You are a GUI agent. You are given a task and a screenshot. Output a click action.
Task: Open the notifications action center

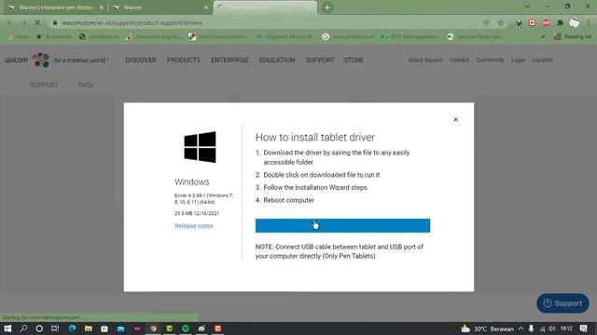pyautogui.click(x=584, y=328)
